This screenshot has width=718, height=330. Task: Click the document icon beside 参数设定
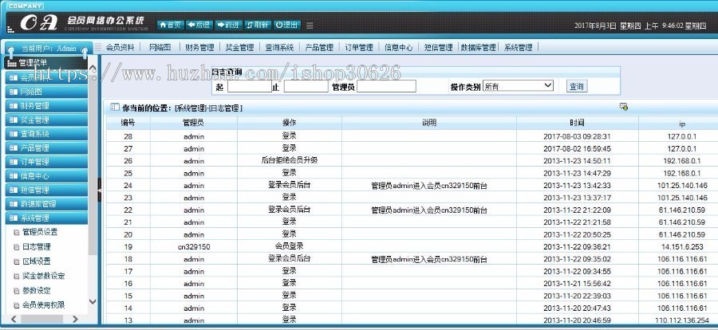point(17,291)
